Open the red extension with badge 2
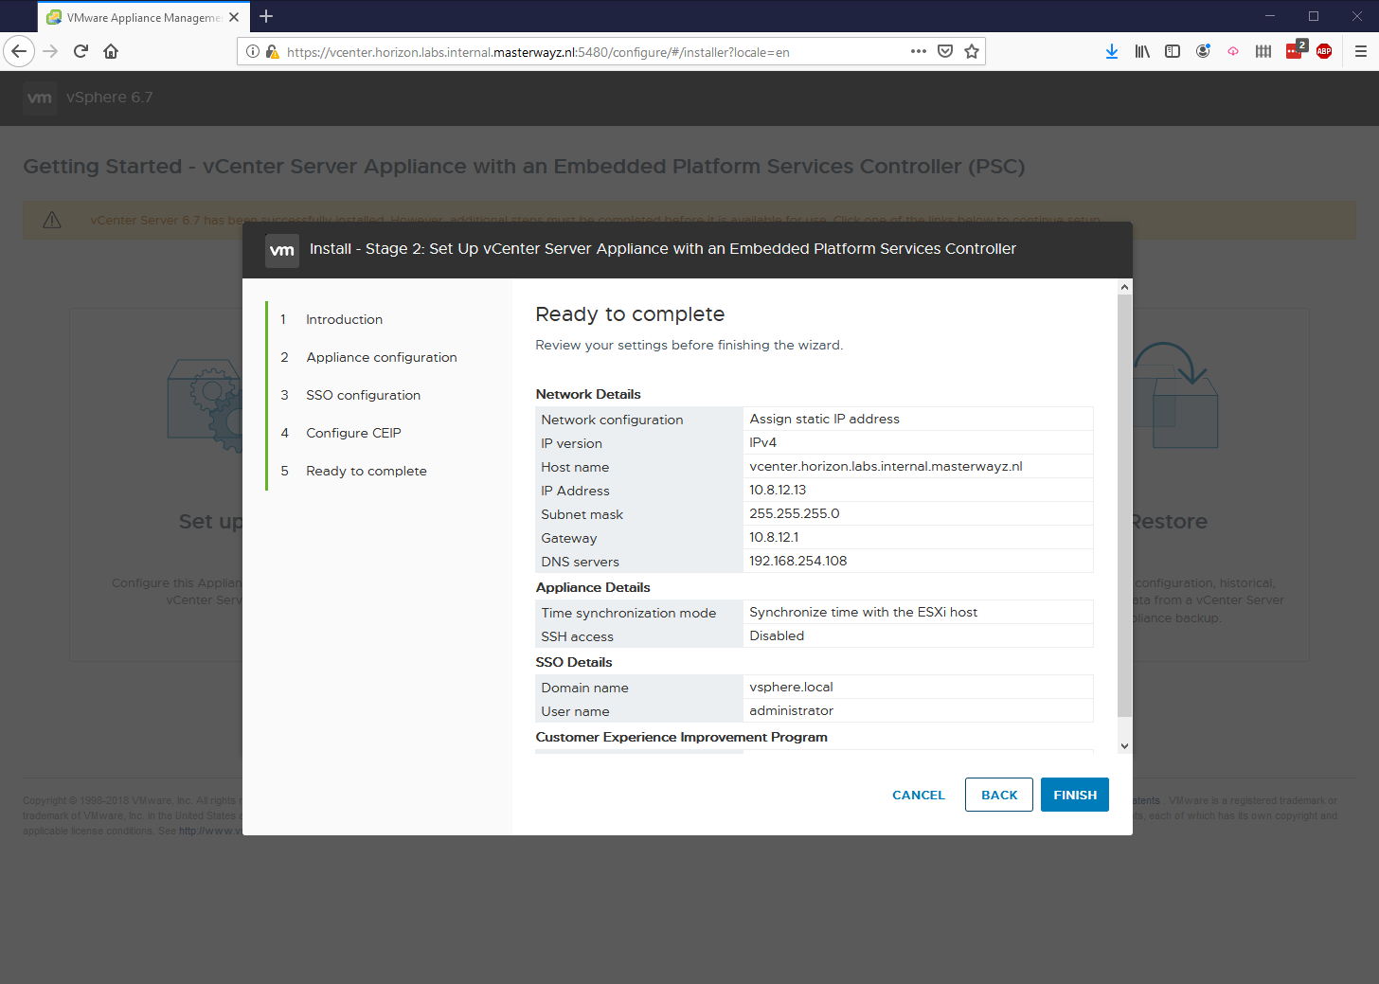 click(x=1296, y=50)
